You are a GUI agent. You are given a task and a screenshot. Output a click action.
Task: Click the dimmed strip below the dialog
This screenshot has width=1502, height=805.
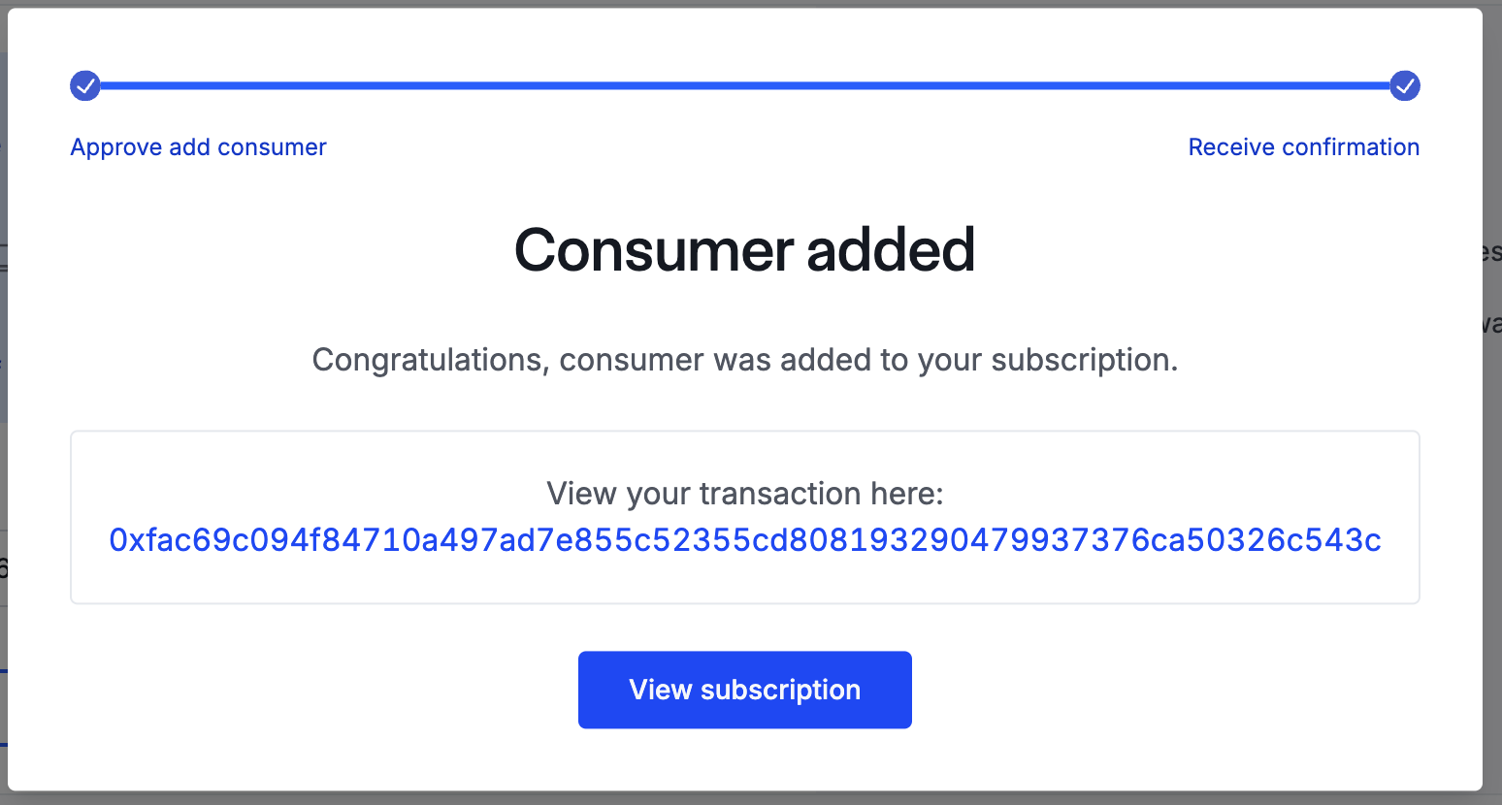[745, 798]
